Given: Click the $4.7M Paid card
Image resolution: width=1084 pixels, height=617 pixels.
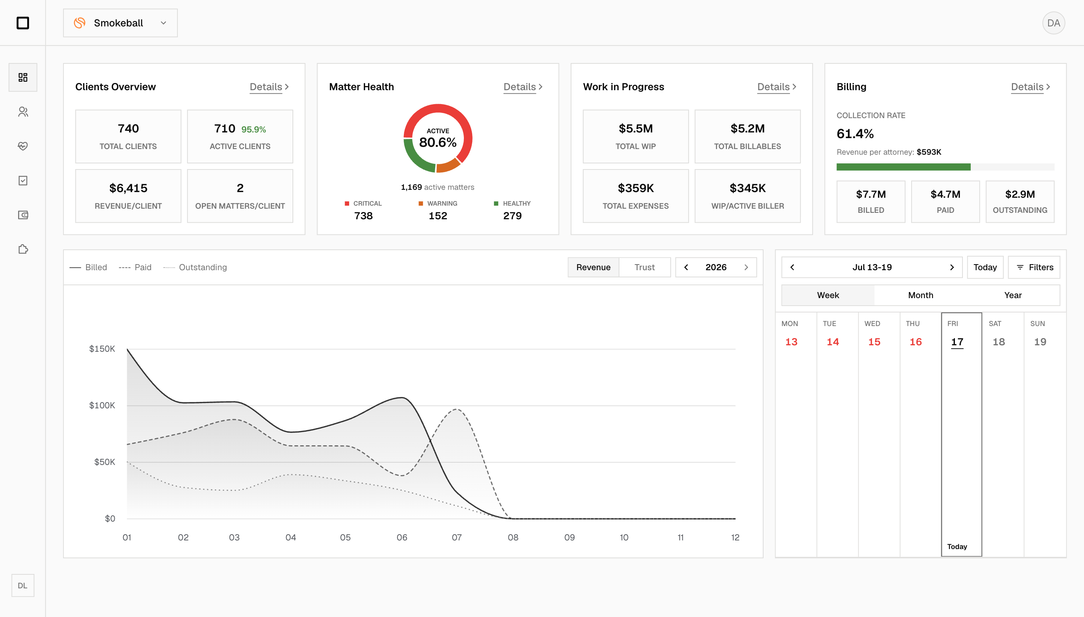Looking at the screenshot, I should click(945, 202).
